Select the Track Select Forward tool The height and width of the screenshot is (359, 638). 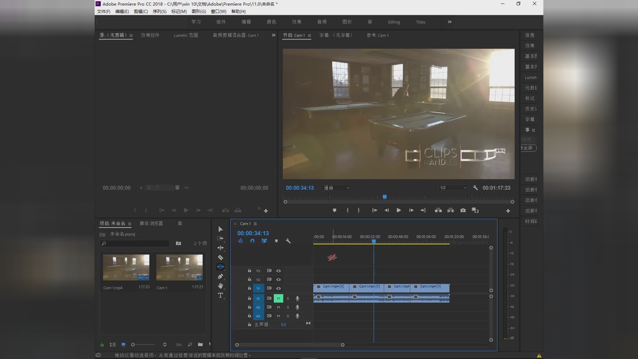220,238
